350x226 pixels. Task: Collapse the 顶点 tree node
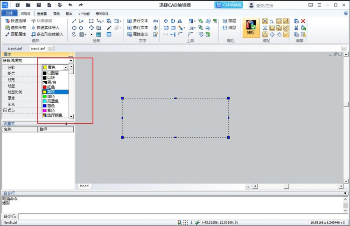(x=5, y=110)
